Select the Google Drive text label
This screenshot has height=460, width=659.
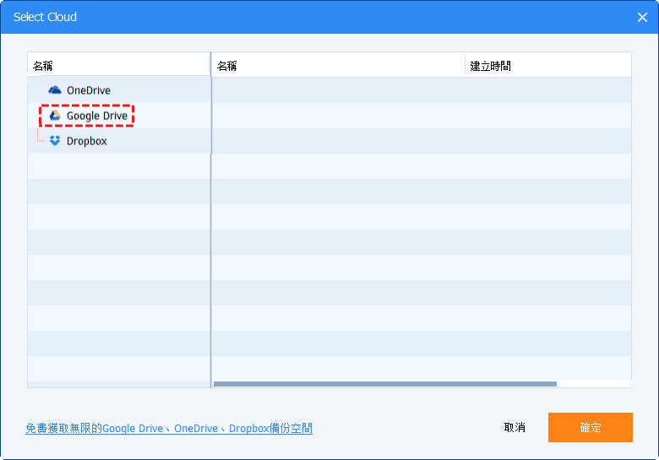click(x=97, y=116)
